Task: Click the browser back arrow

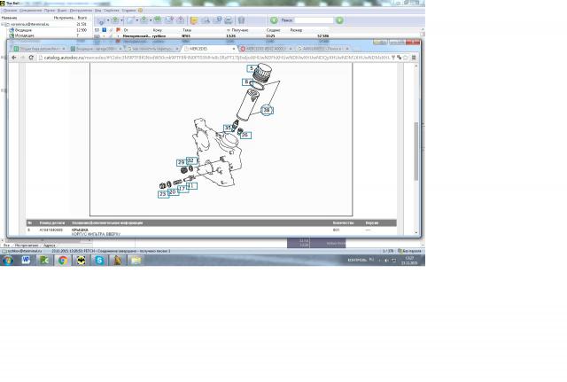Action: pos(13,57)
